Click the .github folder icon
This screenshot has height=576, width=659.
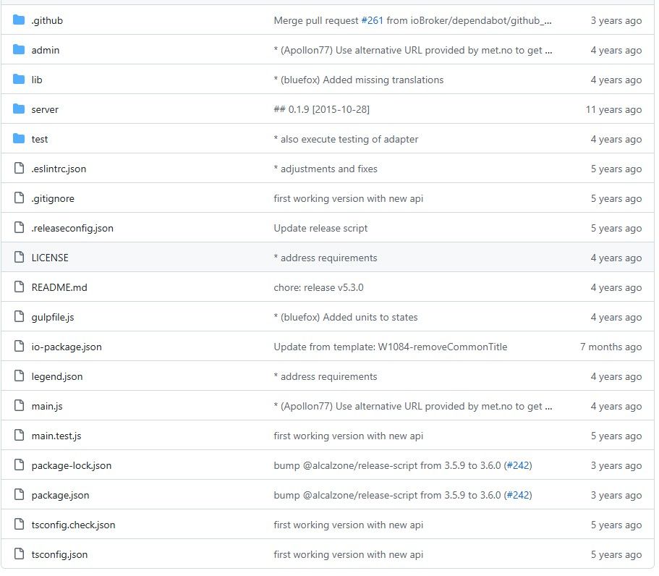pyautogui.click(x=19, y=20)
